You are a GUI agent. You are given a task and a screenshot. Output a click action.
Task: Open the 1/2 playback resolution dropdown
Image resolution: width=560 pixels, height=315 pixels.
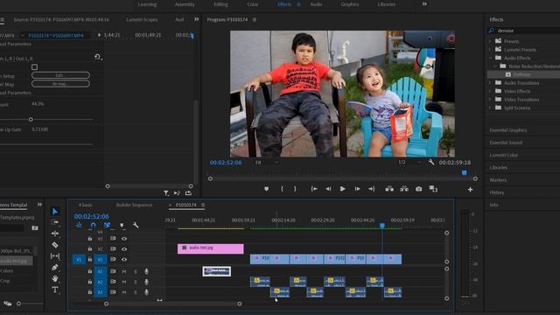(x=410, y=162)
